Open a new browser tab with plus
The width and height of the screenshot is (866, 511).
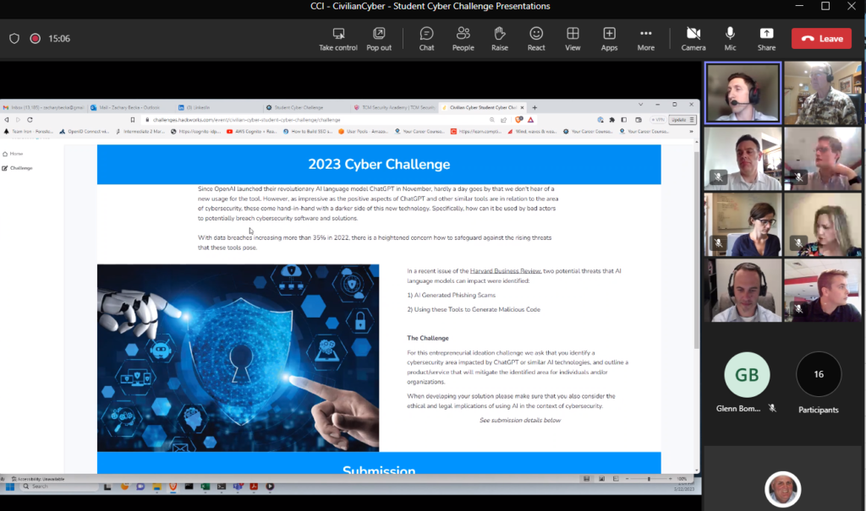click(534, 107)
